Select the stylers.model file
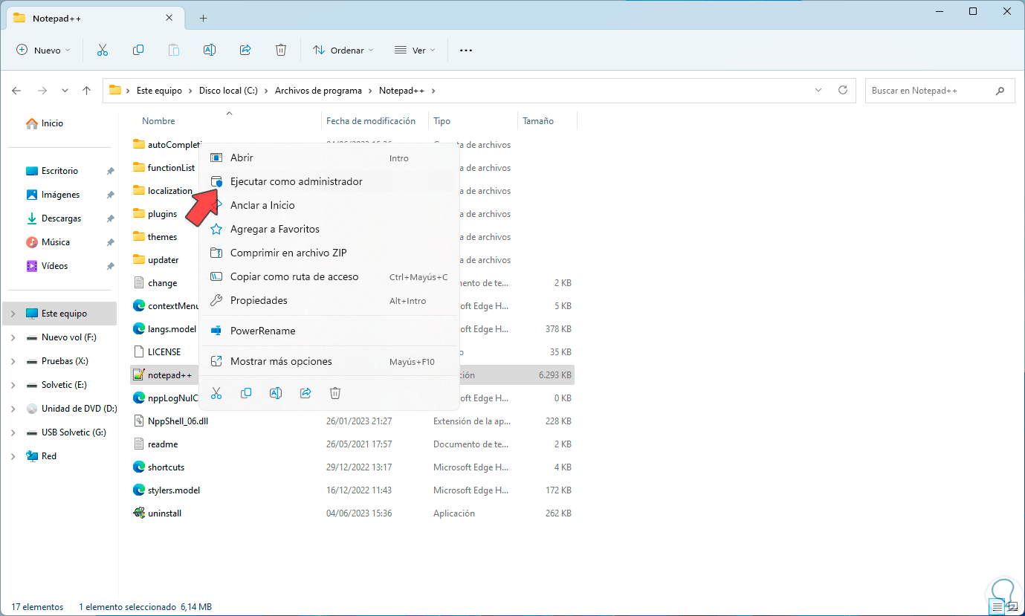Viewport: 1025px width, 616px height. 174,490
